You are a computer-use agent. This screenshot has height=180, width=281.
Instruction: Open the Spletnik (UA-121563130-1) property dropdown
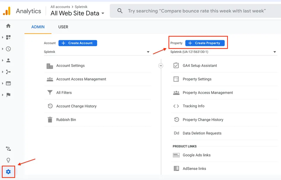coord(224,52)
